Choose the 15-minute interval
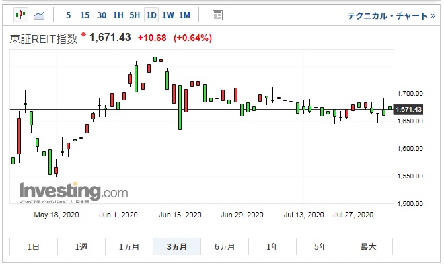 (x=85, y=15)
